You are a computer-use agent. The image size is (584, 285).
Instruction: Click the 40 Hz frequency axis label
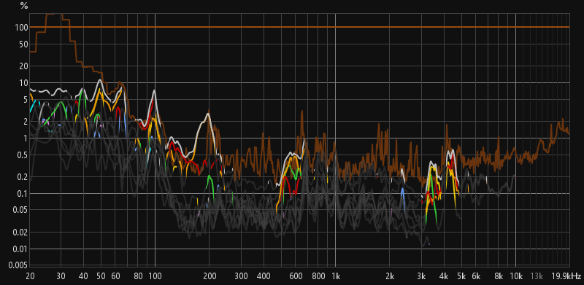point(84,276)
